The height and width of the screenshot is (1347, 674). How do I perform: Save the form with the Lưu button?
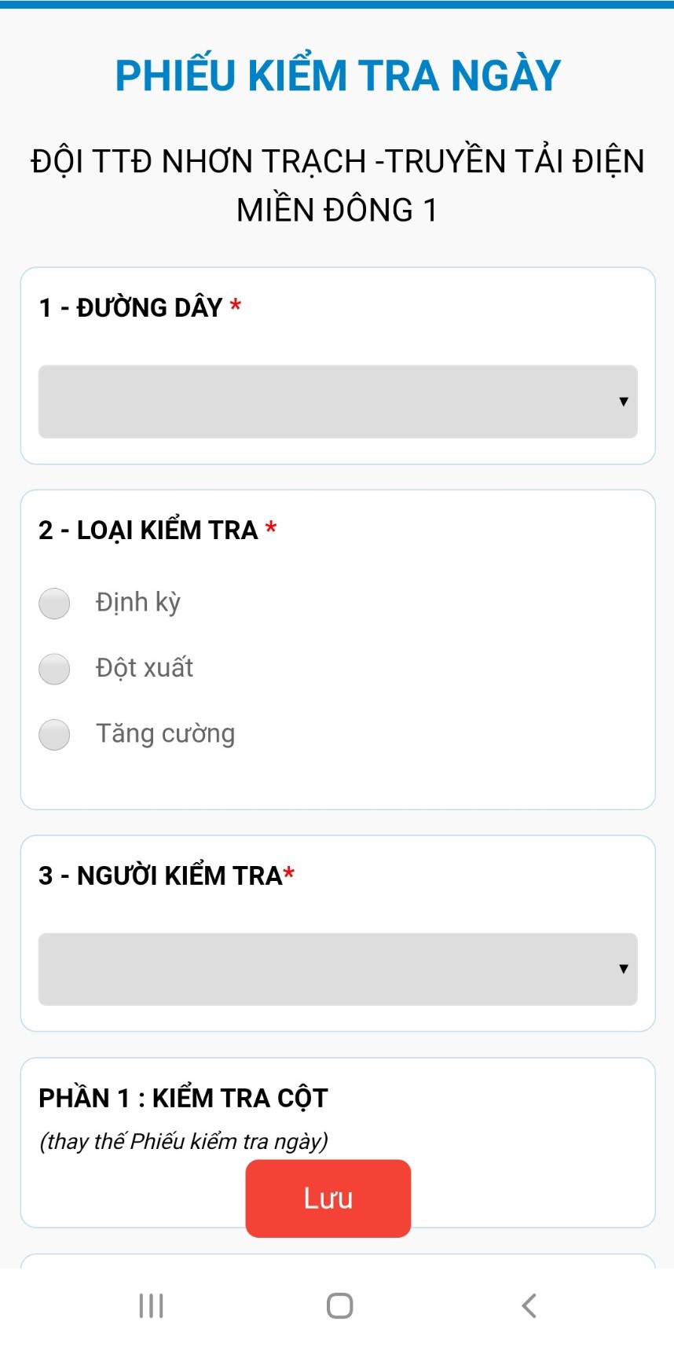[x=328, y=1198]
